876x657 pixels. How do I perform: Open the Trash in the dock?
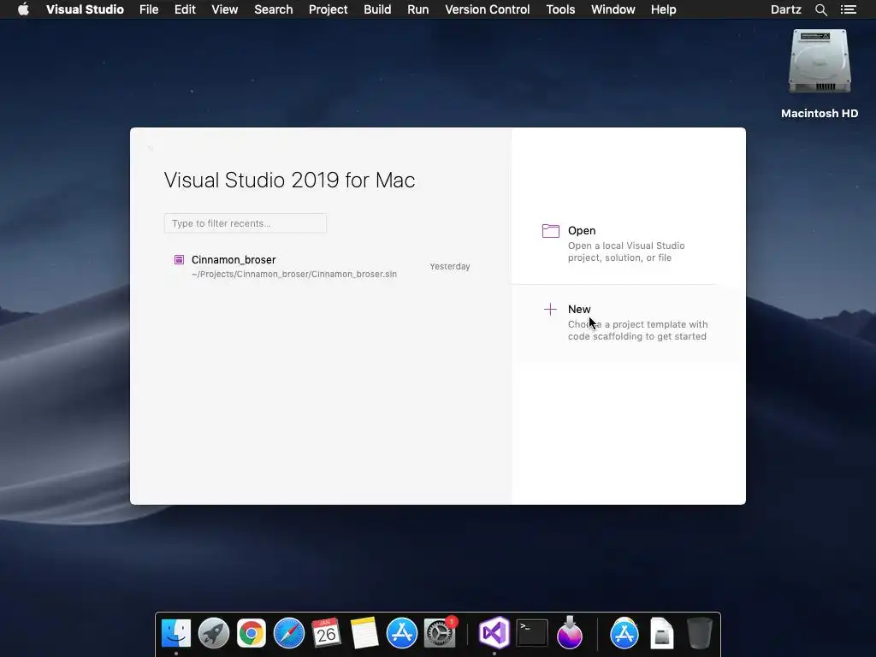tap(699, 634)
